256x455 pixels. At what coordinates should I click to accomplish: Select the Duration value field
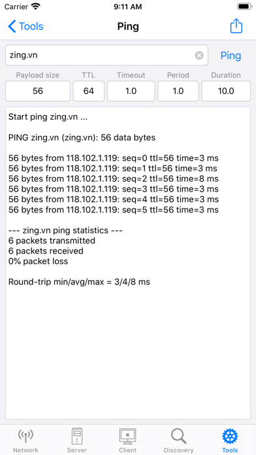coord(226,91)
